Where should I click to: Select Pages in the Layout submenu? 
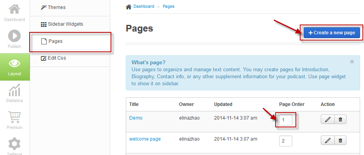70,41
